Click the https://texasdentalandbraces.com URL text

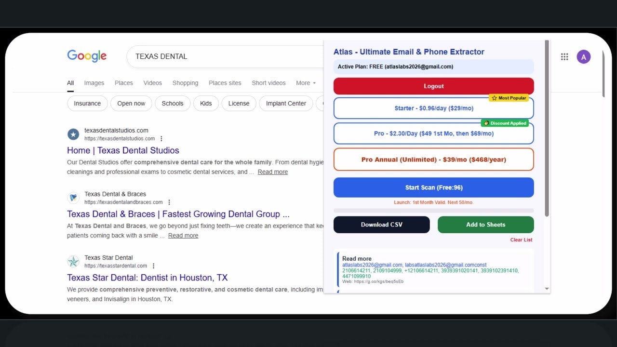point(123,202)
